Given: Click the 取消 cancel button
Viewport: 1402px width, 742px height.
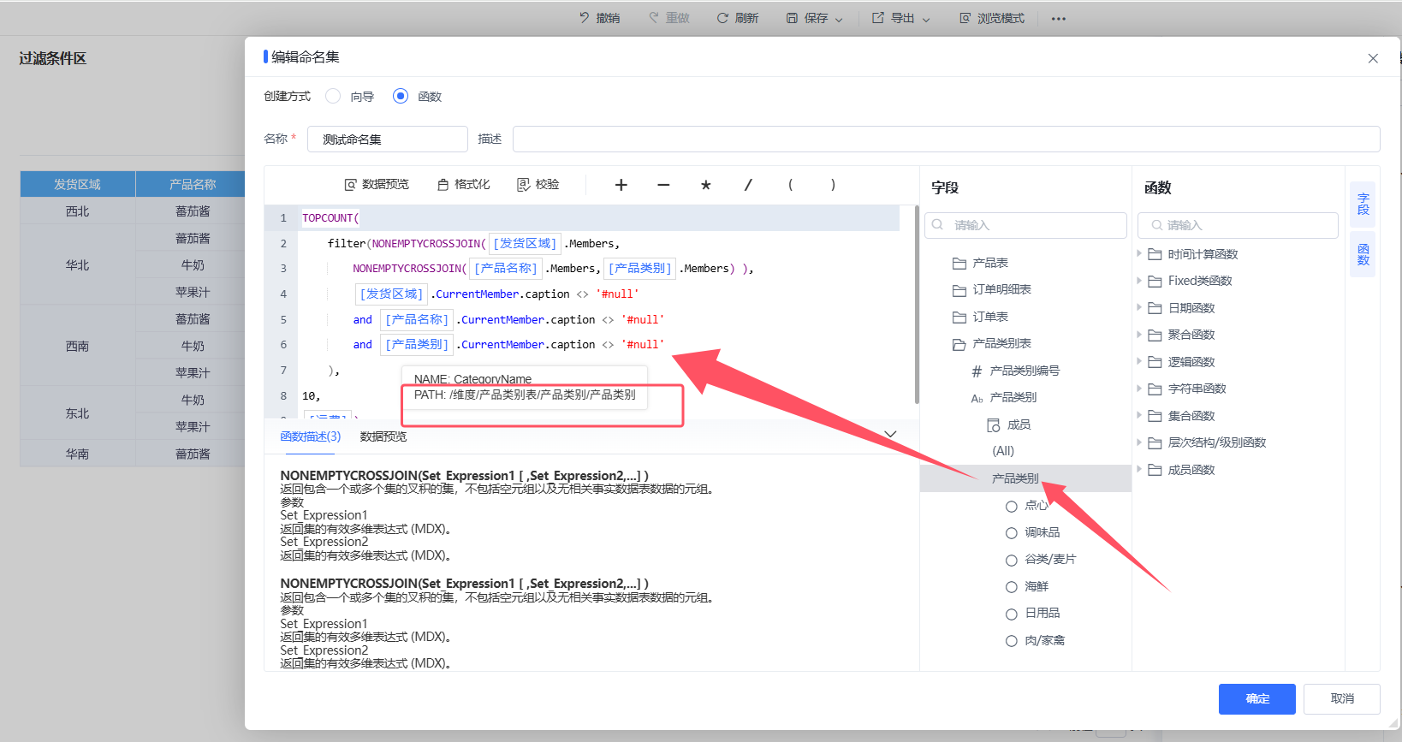Looking at the screenshot, I should [1341, 699].
